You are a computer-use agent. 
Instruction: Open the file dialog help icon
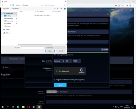coord(65,9)
